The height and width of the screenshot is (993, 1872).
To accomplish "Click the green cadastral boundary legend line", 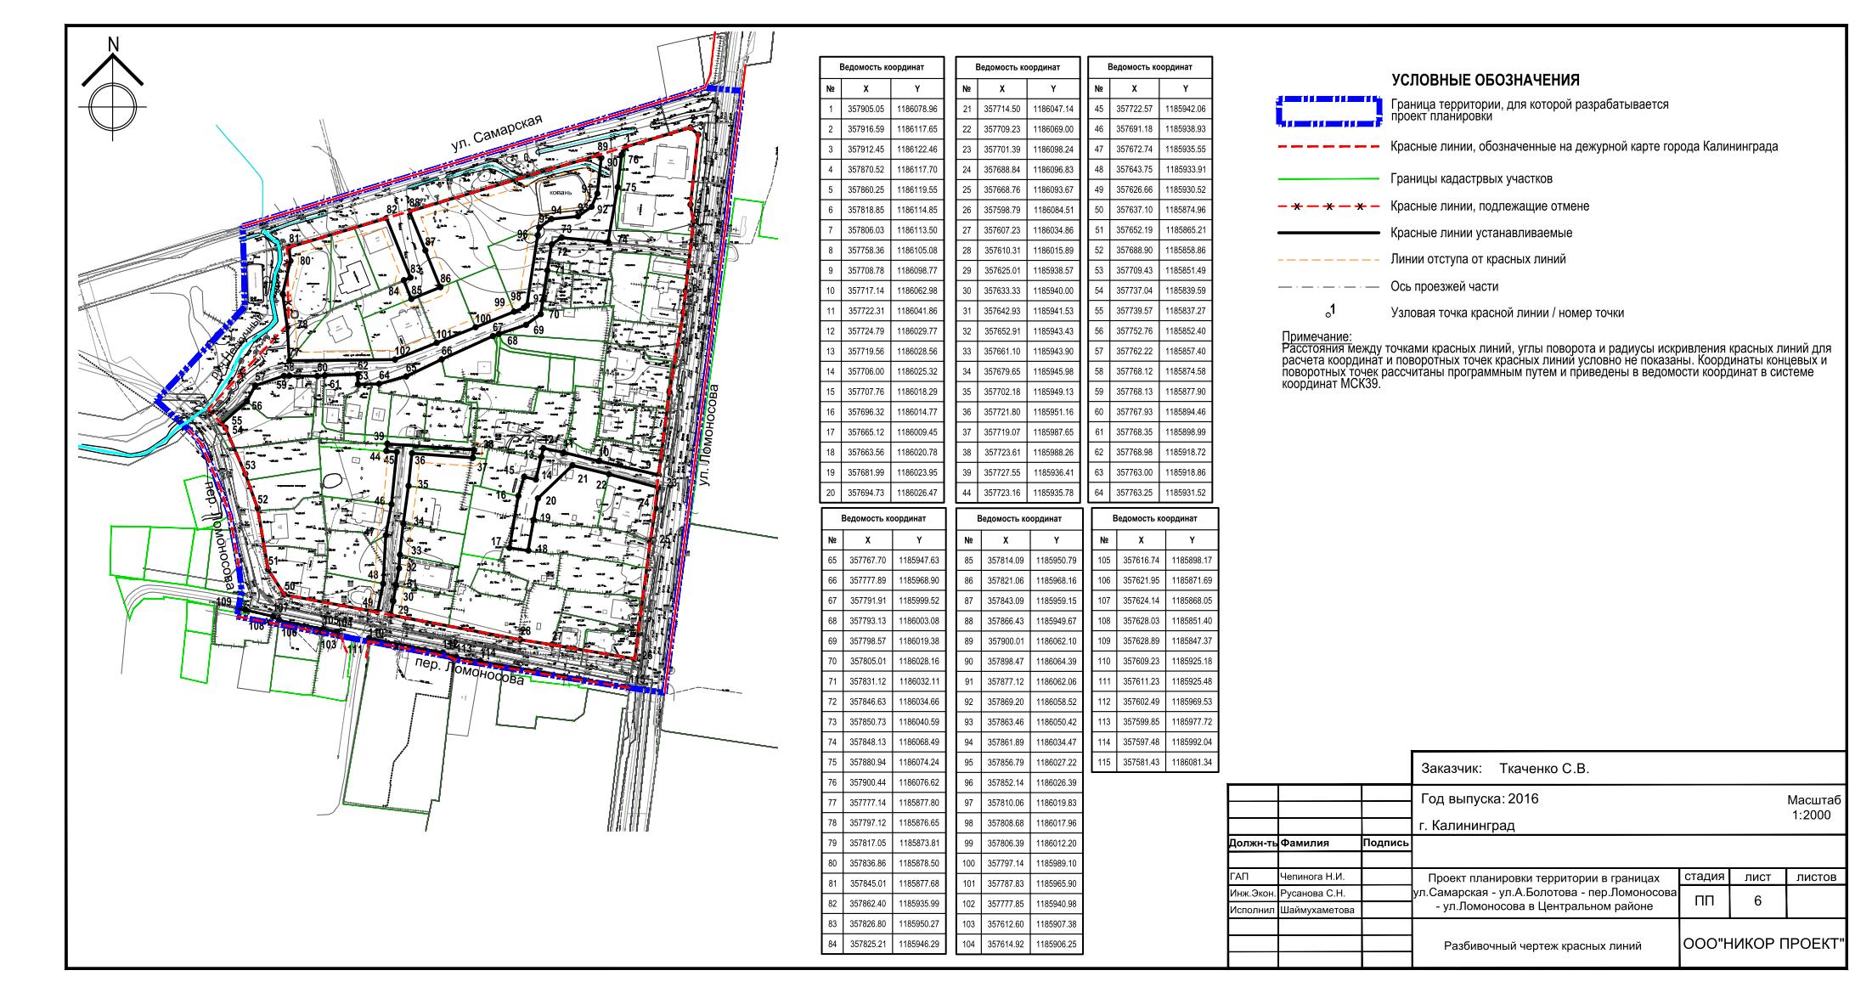I will [1328, 179].
